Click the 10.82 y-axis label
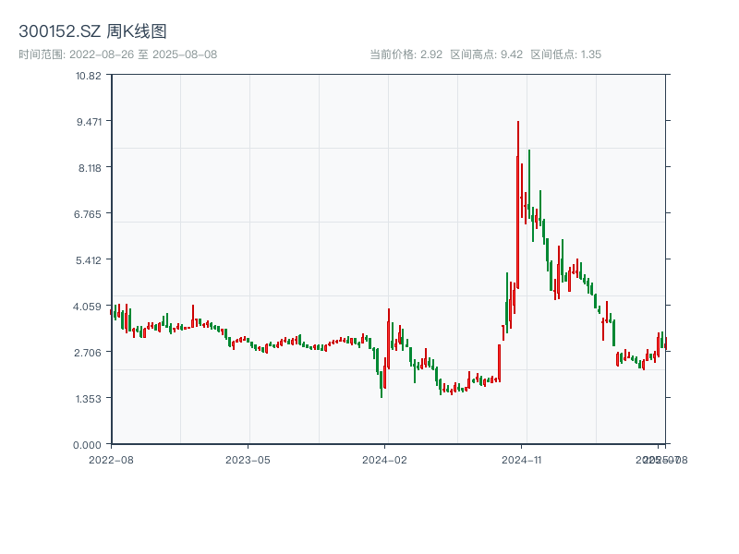739x554 pixels. [89, 75]
